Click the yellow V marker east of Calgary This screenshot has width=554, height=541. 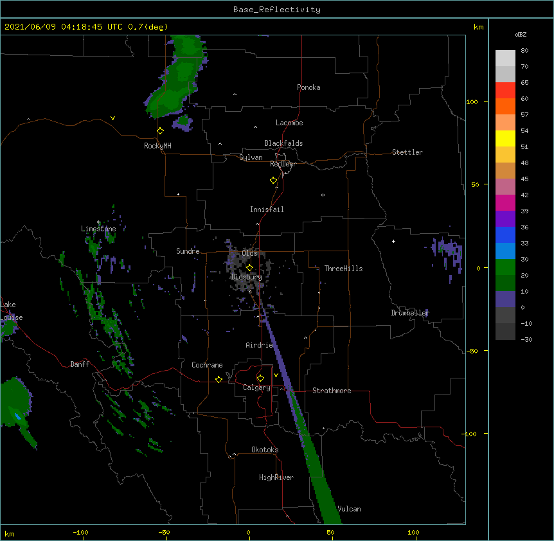[276, 375]
